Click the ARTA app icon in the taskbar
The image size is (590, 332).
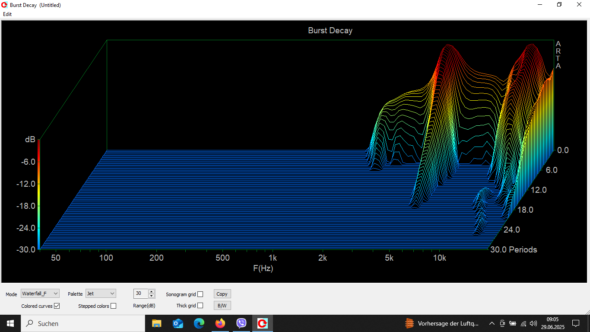point(262,323)
